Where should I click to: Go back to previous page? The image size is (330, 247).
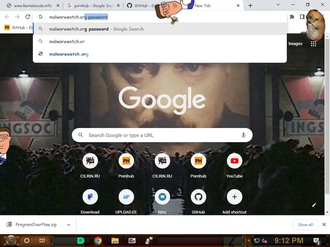pos(7,17)
